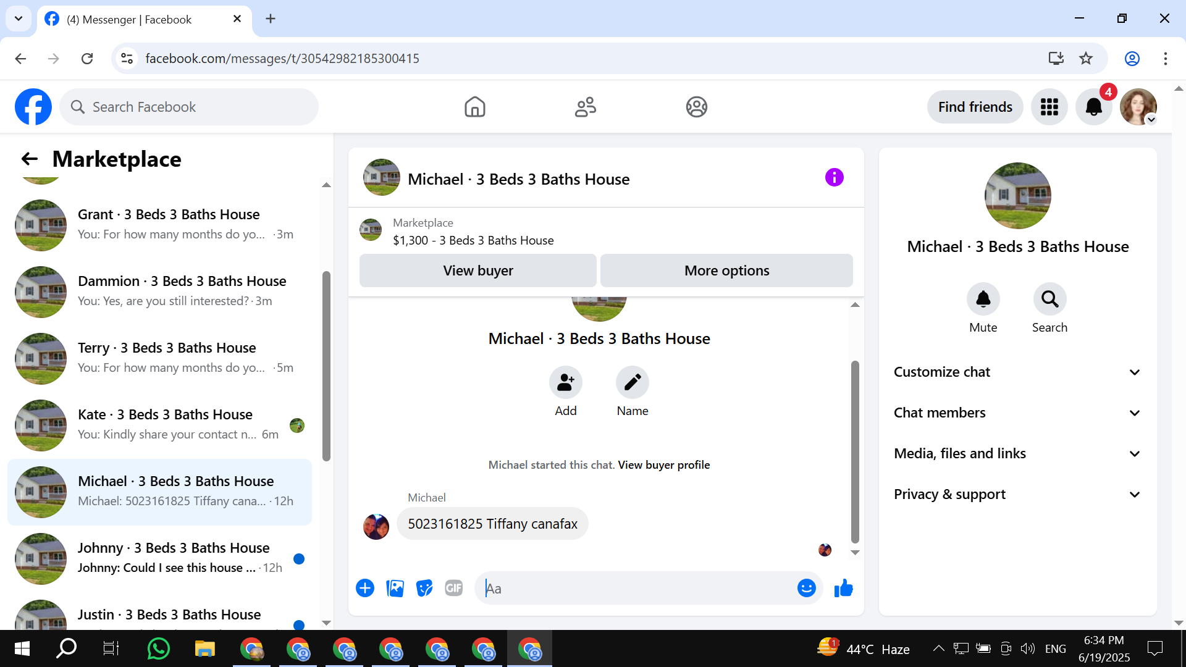Viewport: 1186px width, 667px height.
Task: Open the Windows notification center
Action: click(1154, 648)
